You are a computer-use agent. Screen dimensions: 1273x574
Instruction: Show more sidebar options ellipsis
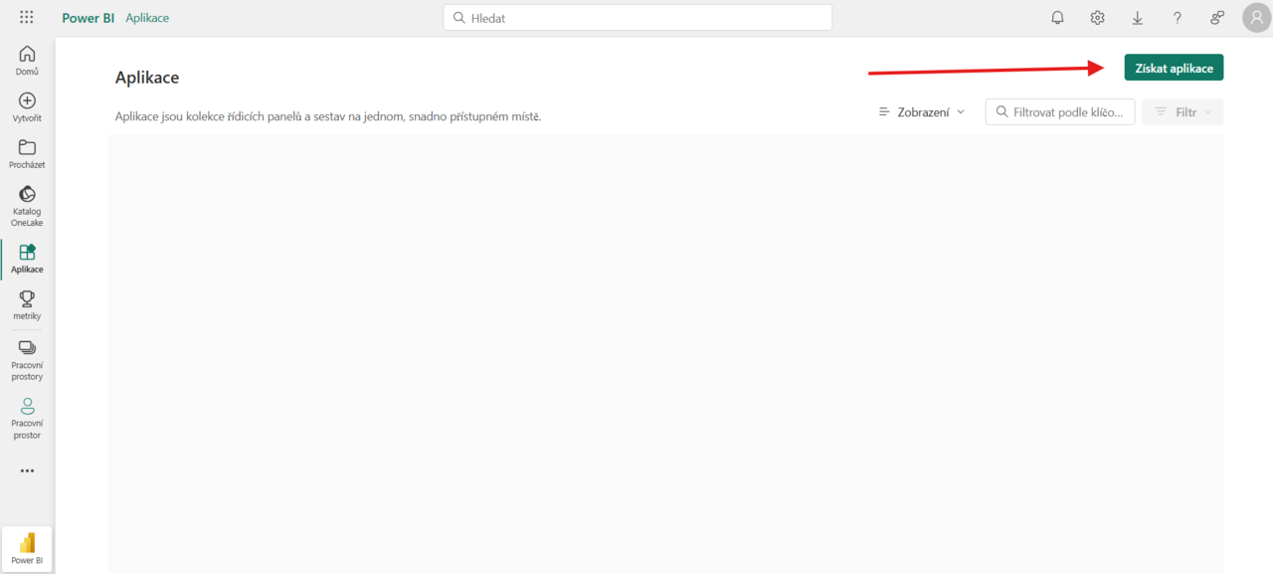click(x=27, y=471)
